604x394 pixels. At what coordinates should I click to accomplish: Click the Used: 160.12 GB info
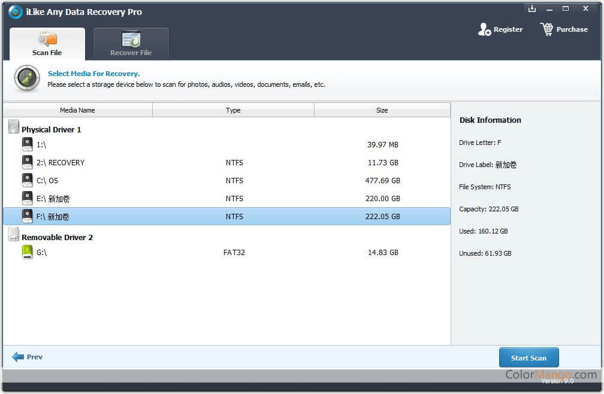484,231
